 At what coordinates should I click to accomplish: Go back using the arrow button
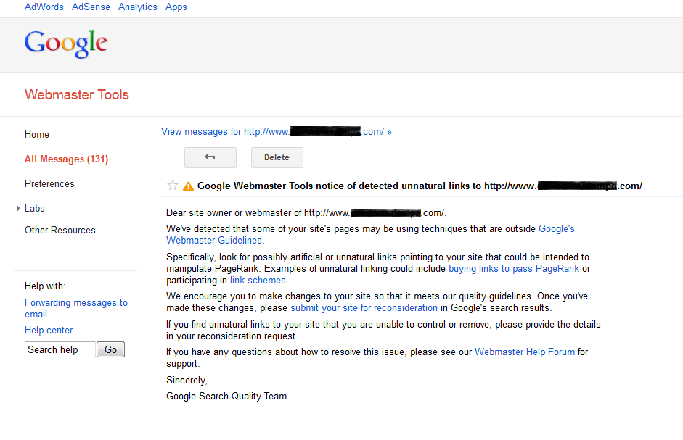pyautogui.click(x=210, y=157)
